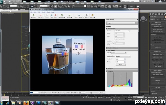Viewport: 166px width, 105px height.
Task: Click Graphite Modeling Tools tab in 3ds Max
Action: coord(9,9)
